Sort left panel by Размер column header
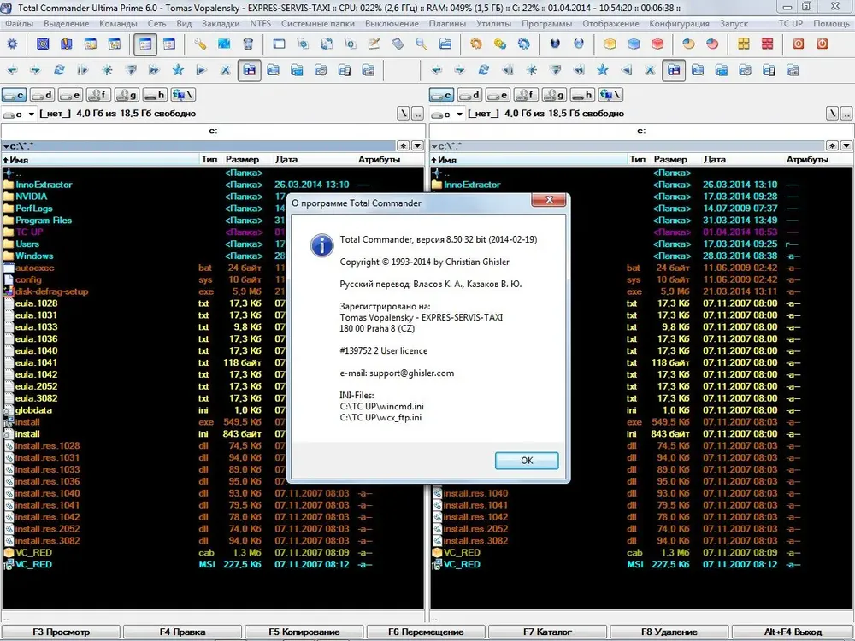This screenshot has width=855, height=641. 242,159
